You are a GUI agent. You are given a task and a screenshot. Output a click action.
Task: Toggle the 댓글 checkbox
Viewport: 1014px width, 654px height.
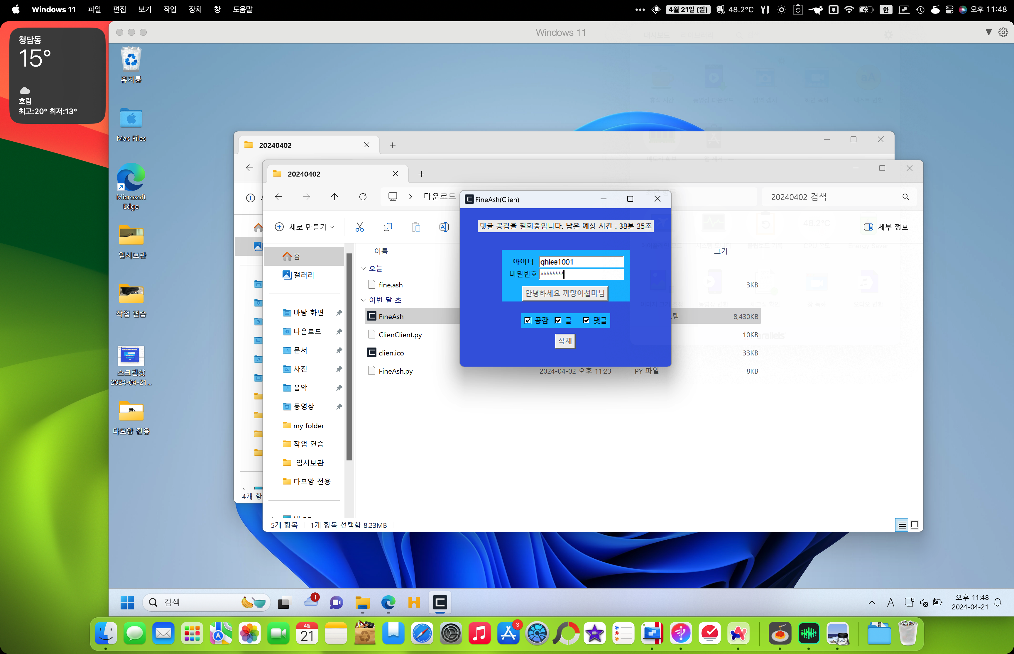point(586,320)
